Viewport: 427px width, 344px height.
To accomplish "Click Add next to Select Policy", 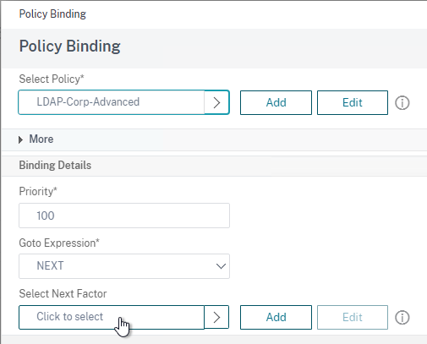I will (276, 102).
